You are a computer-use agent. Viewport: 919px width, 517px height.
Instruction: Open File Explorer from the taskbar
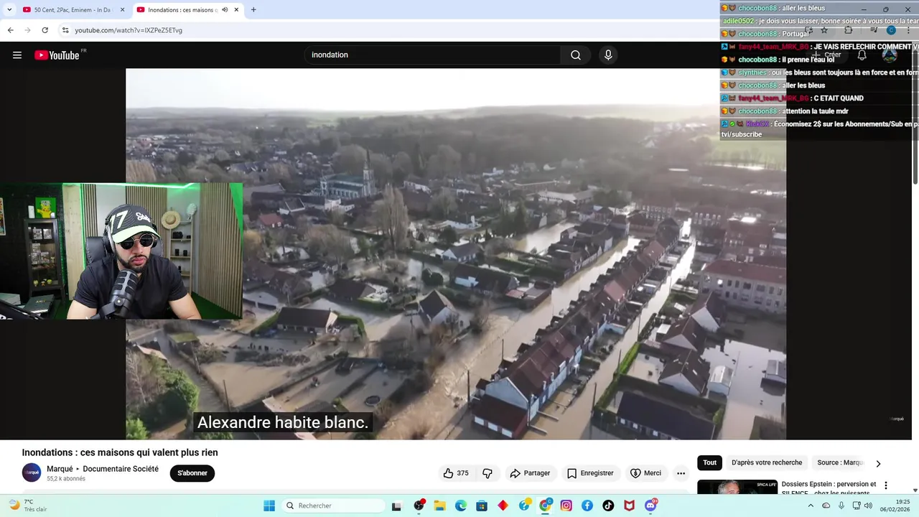click(x=439, y=506)
